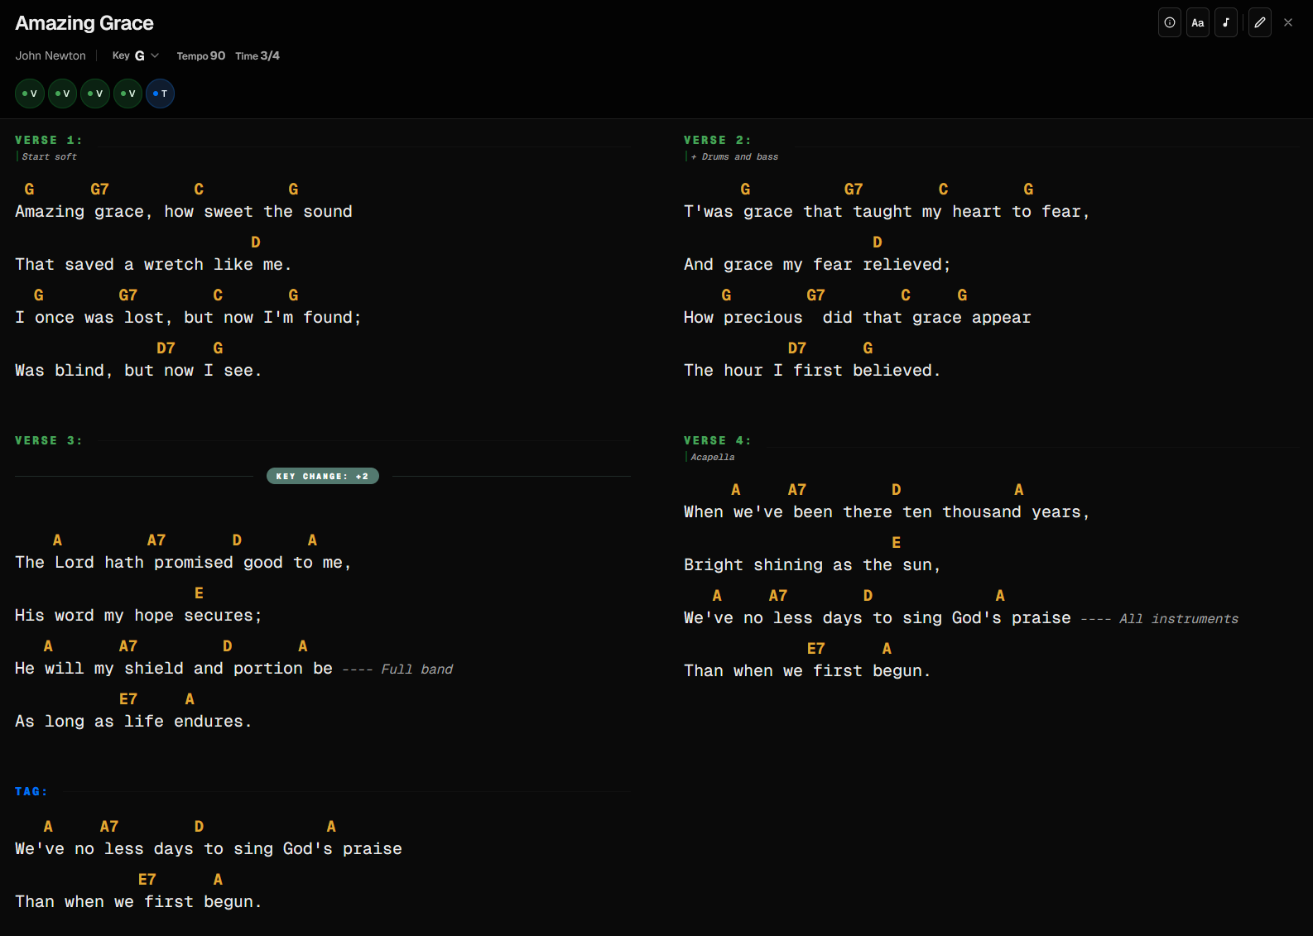Click D7 chord above 'Was blind, but now'
The height and width of the screenshot is (936, 1313).
point(166,348)
